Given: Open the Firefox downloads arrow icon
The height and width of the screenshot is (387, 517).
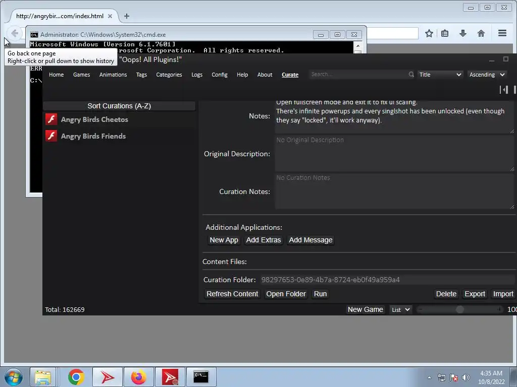Looking at the screenshot, I should 463,33.
